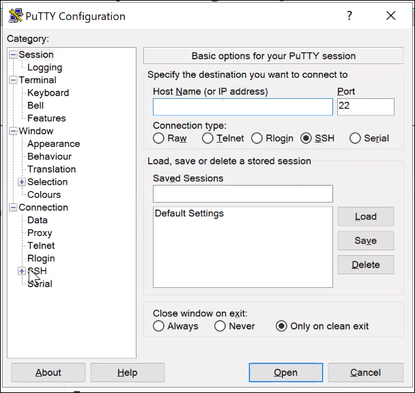Screen dimensions: 415x393
Task: Choose Serial connection type
Action: (x=355, y=139)
